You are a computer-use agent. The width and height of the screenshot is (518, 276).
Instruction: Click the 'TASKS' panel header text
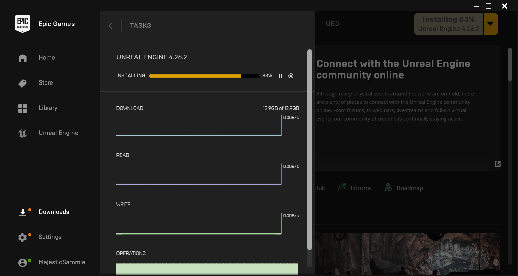point(140,26)
